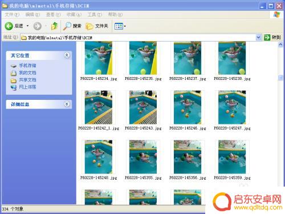Viewport: 285px width, 214px height.
Task: Toggle the Folders pane button
Action: (97, 26)
